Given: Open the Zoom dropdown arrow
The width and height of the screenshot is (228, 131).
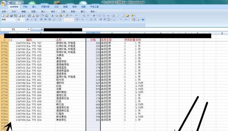Looking at the screenshot, I should point(140,20).
